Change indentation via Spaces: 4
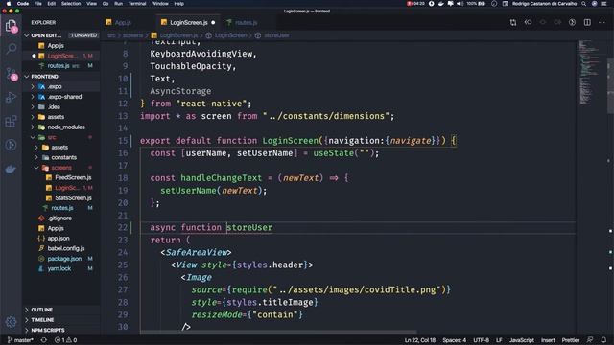 (x=454, y=340)
